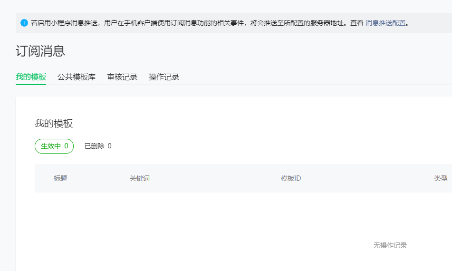
Task: Click the 我的模板 section heading
Action: coord(54,124)
